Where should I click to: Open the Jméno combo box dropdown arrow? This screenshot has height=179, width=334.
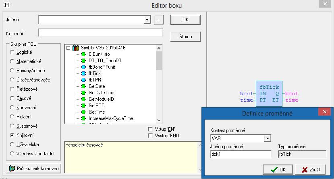[147, 20]
